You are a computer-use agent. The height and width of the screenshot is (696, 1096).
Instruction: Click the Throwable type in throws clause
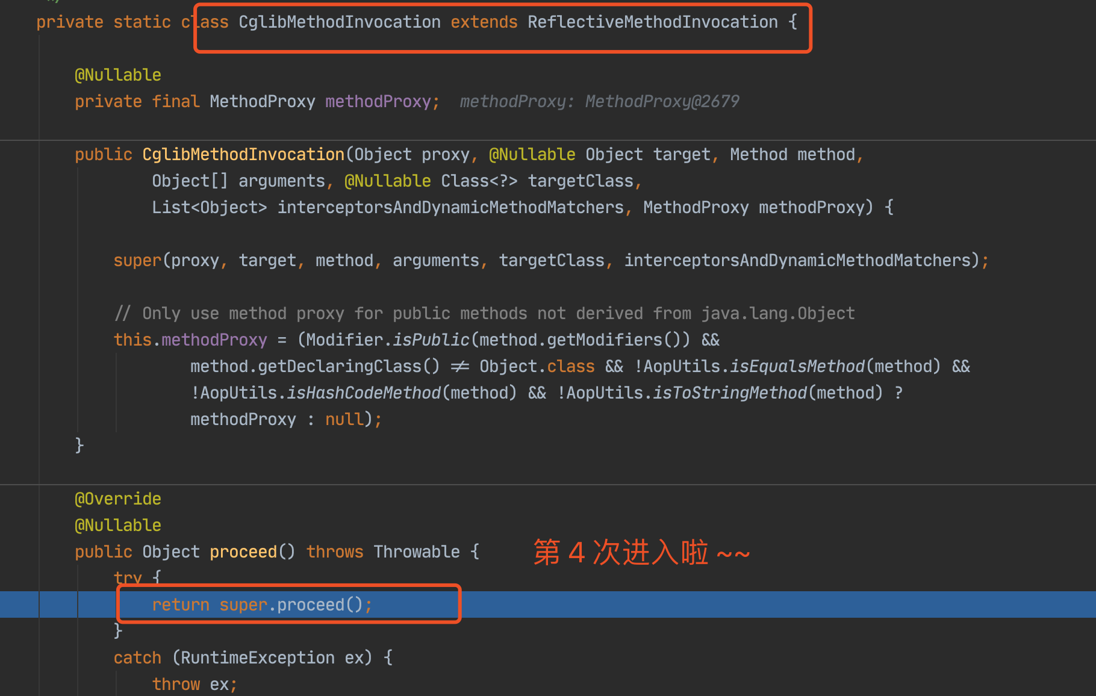(x=417, y=552)
